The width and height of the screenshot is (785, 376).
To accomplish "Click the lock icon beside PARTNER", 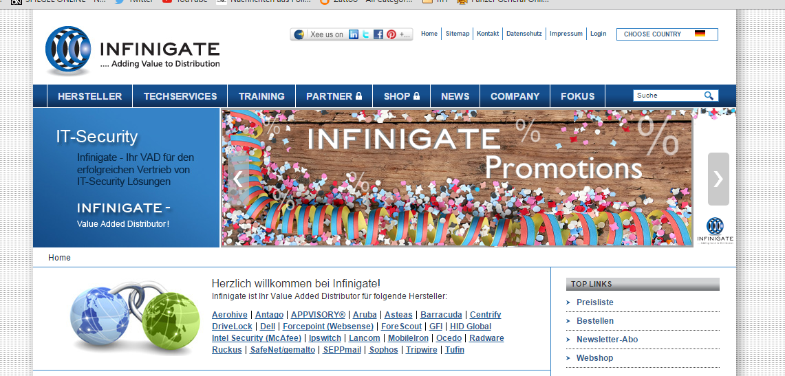I will pos(358,96).
